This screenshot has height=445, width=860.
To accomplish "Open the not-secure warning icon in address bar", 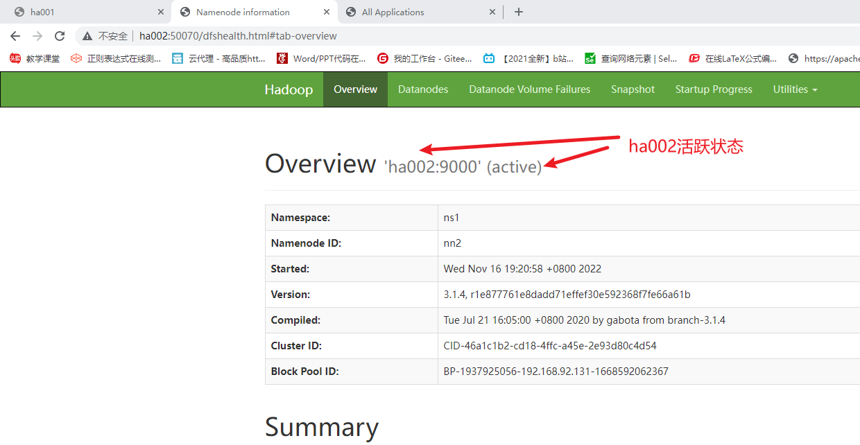I will click(x=87, y=36).
